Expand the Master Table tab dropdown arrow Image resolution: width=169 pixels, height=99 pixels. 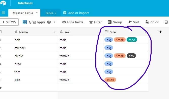click(x=37, y=13)
